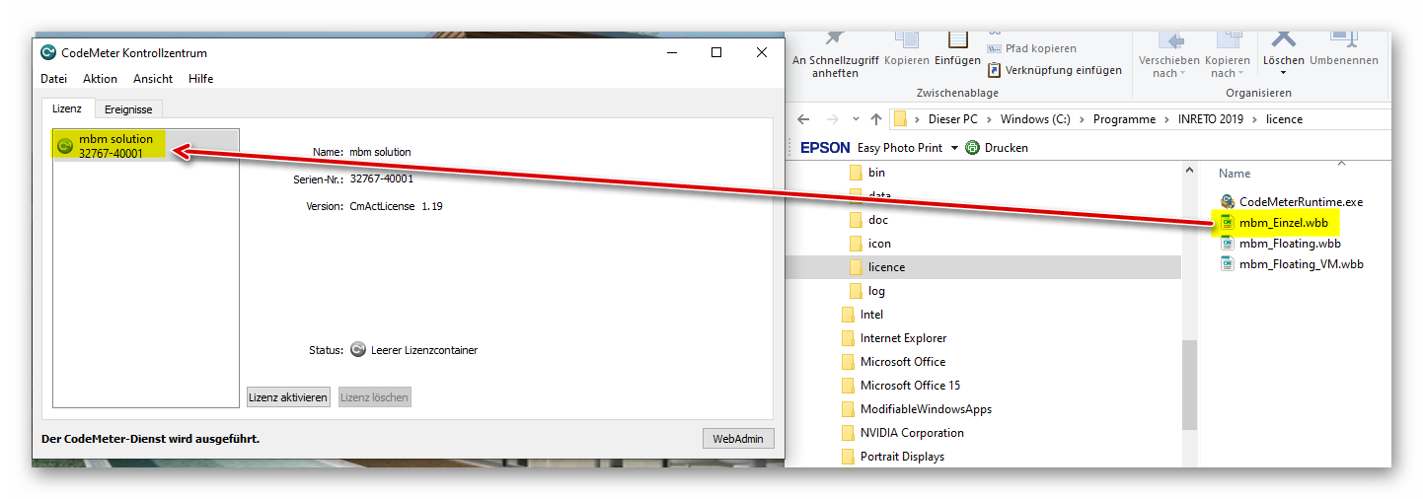Click the WebAdmin button
This screenshot has height=499, width=1423.
click(x=737, y=439)
